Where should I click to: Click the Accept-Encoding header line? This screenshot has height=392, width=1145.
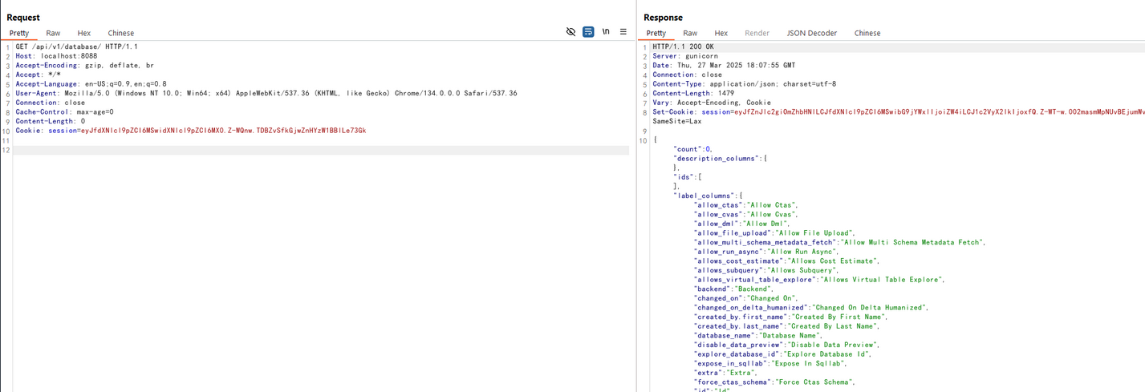(x=85, y=66)
